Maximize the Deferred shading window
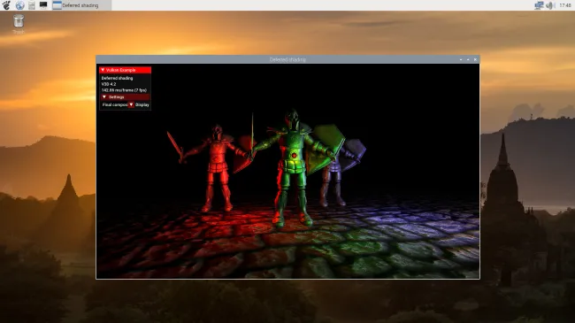This screenshot has width=575, height=323. (468, 59)
